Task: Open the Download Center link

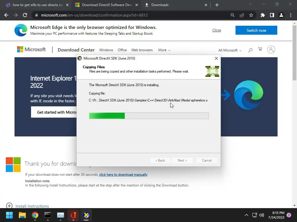Action: click(76, 50)
